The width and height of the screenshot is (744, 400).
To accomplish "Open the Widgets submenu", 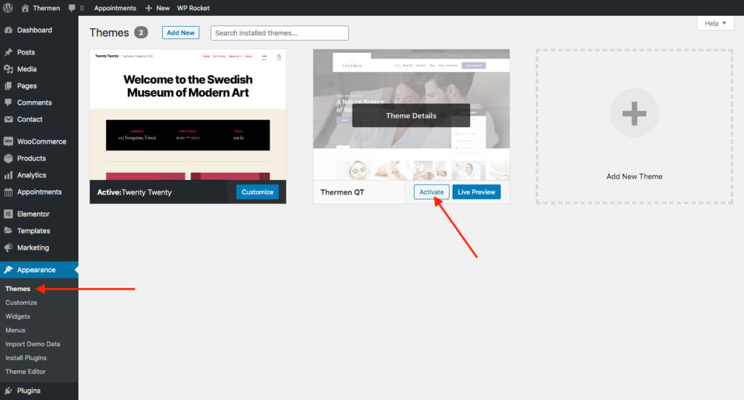I will click(x=17, y=316).
